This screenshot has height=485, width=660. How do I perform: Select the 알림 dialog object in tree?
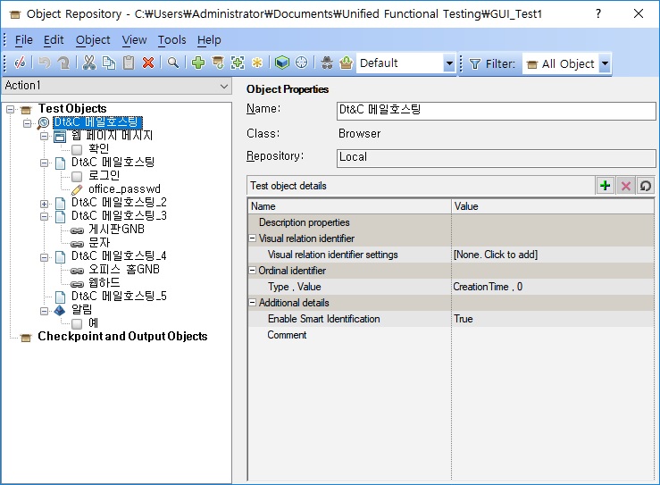click(x=81, y=310)
